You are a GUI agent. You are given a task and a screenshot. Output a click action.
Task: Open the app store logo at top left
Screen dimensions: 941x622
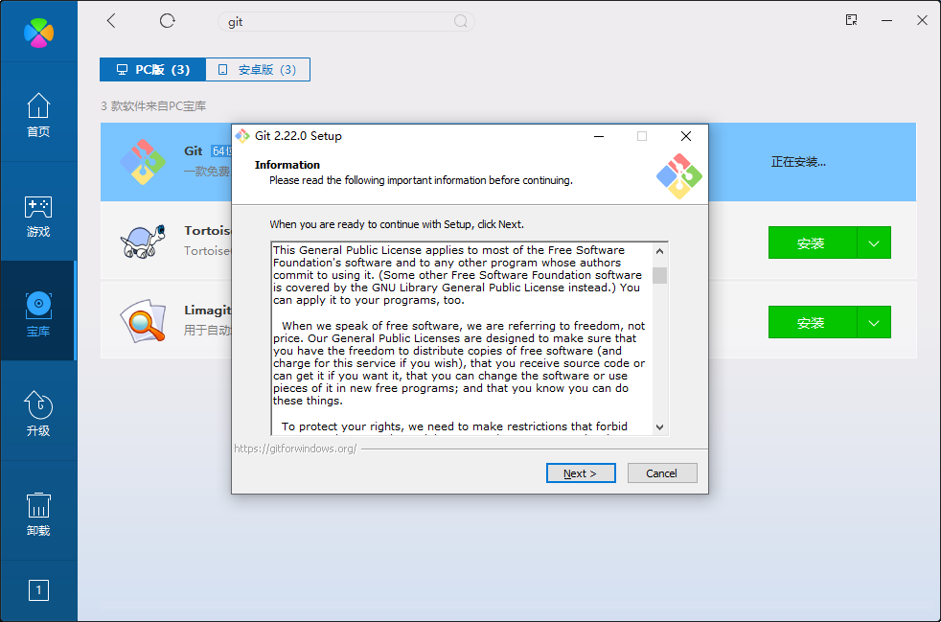pos(39,33)
